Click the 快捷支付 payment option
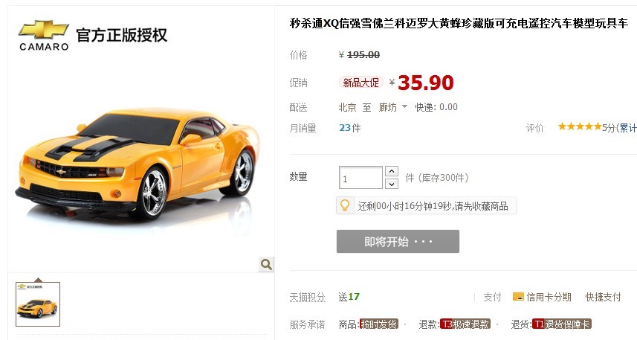637x340 pixels. coord(603,298)
